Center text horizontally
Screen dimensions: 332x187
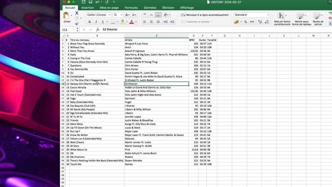(x=151, y=22)
